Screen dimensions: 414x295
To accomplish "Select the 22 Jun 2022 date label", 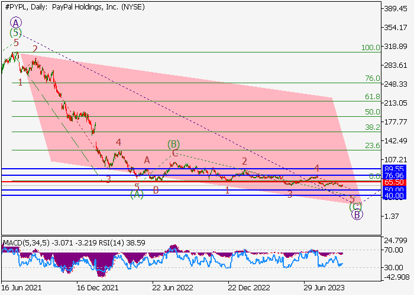I will pos(173,287).
